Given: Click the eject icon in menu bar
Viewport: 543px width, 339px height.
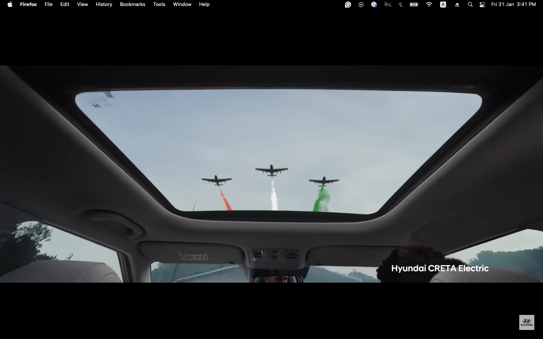Looking at the screenshot, I should click(457, 5).
